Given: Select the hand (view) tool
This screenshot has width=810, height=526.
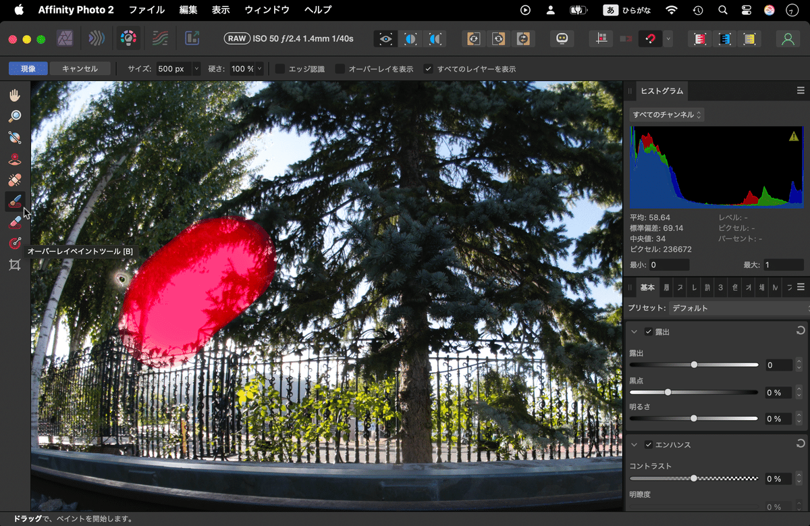Looking at the screenshot, I should click(x=15, y=95).
